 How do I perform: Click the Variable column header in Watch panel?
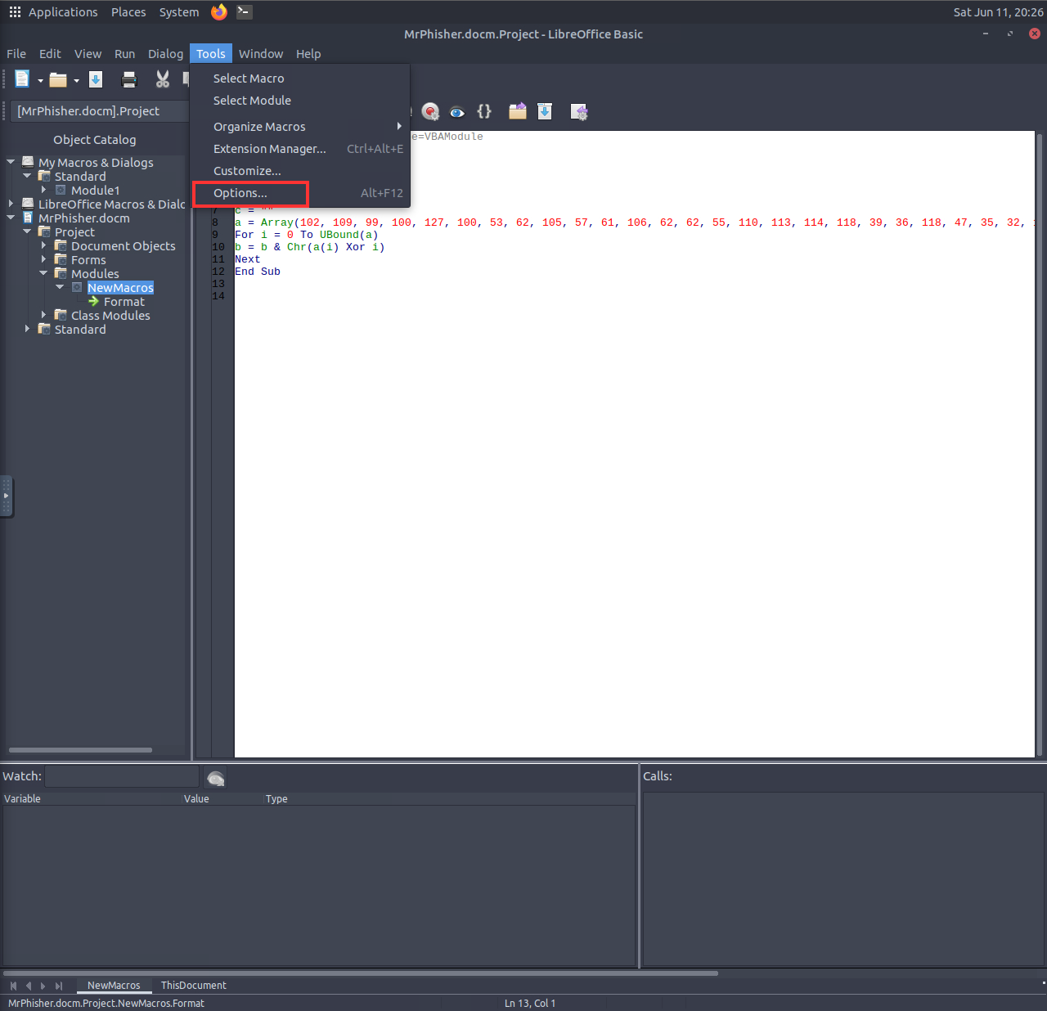22,799
